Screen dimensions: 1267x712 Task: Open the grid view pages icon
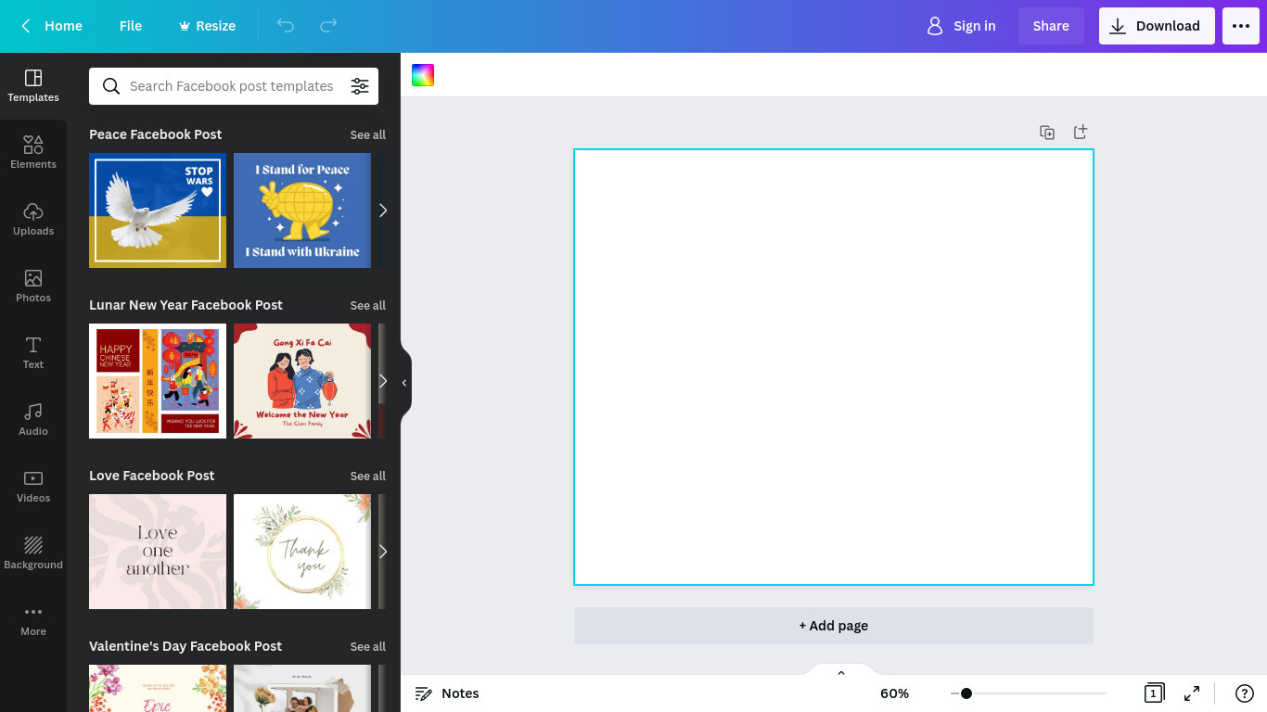1153,693
